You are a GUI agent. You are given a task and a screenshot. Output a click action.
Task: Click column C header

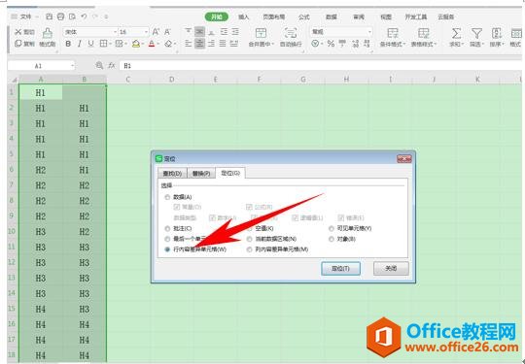click(x=127, y=80)
